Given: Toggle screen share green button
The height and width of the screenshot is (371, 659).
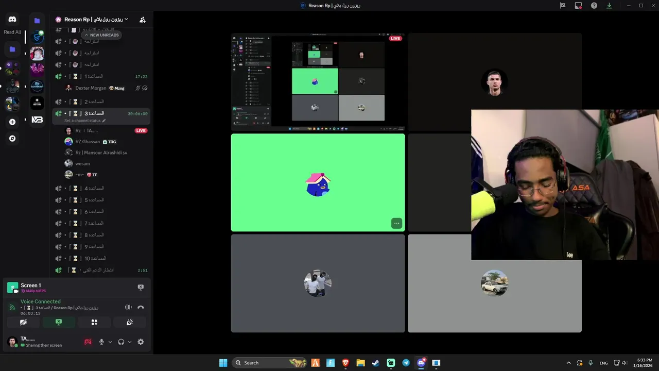Looking at the screenshot, I should pos(59,322).
